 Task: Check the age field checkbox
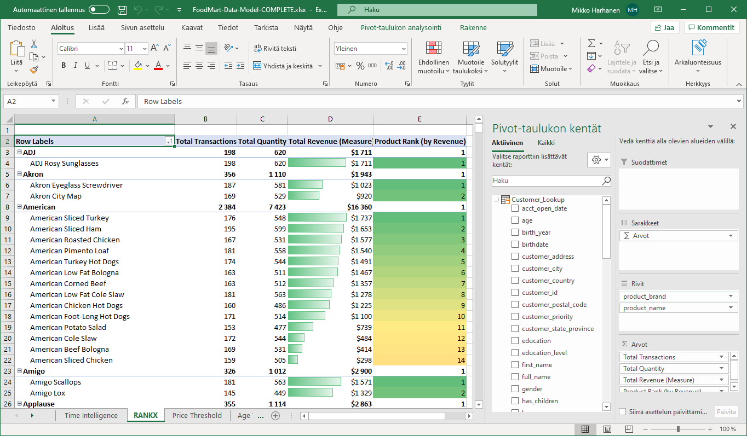click(515, 220)
